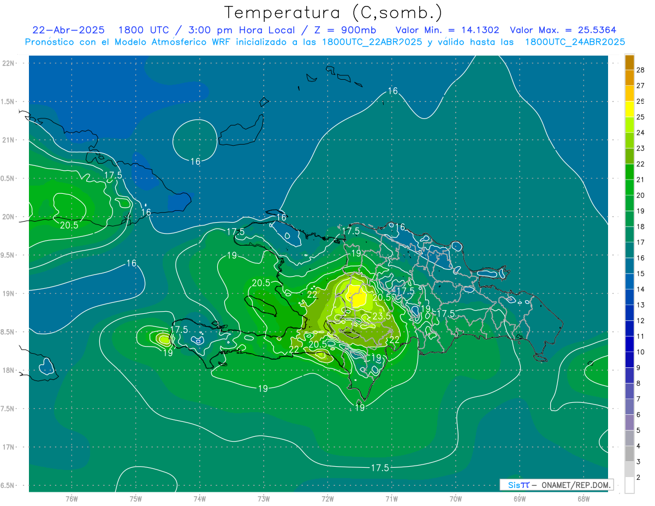Click the "70W" longitude axis label
Screen dimensions: 655x506
tap(456, 499)
